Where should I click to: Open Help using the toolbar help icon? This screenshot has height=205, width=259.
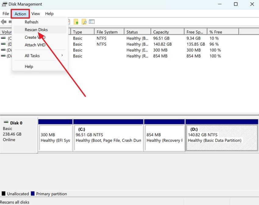(84, 22)
